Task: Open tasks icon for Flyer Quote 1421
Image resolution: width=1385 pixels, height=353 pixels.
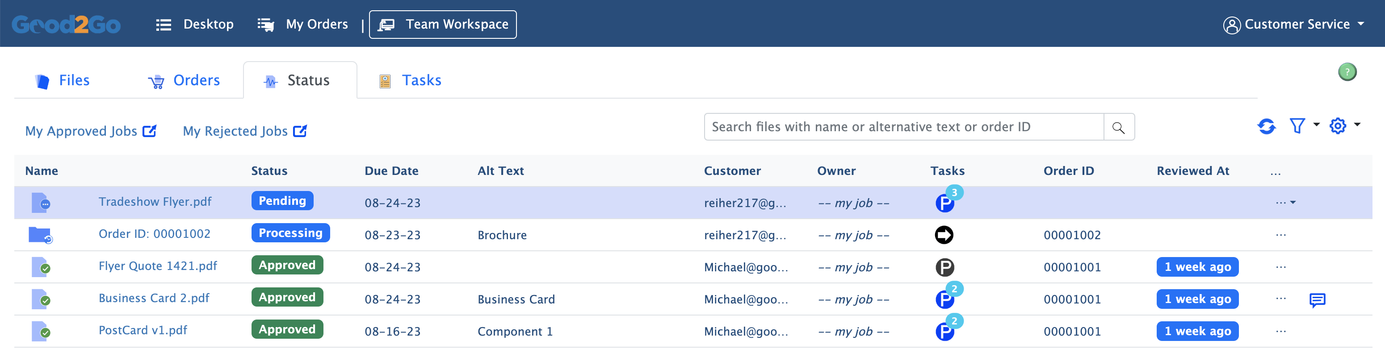Action: pyautogui.click(x=944, y=267)
